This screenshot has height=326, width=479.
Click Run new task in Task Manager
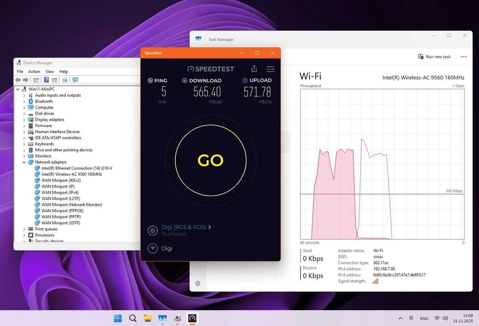click(x=434, y=57)
